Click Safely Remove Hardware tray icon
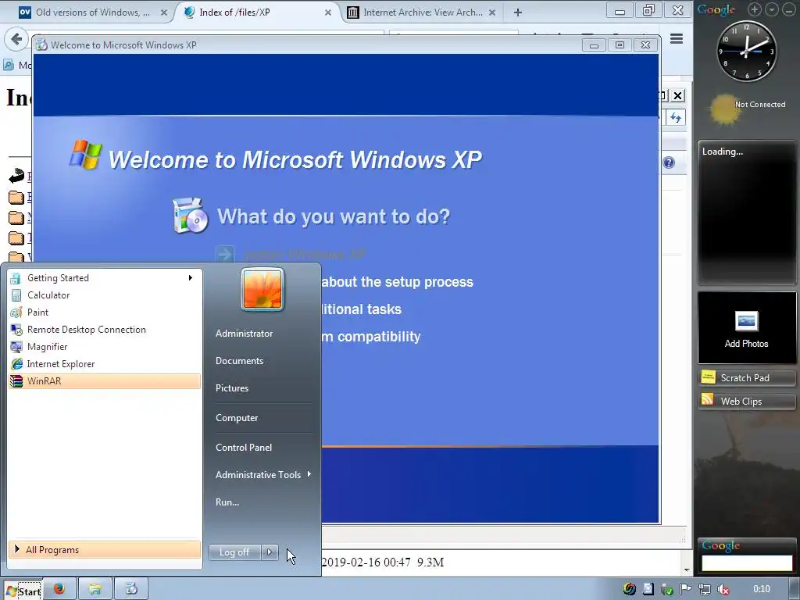 pyautogui.click(x=667, y=590)
